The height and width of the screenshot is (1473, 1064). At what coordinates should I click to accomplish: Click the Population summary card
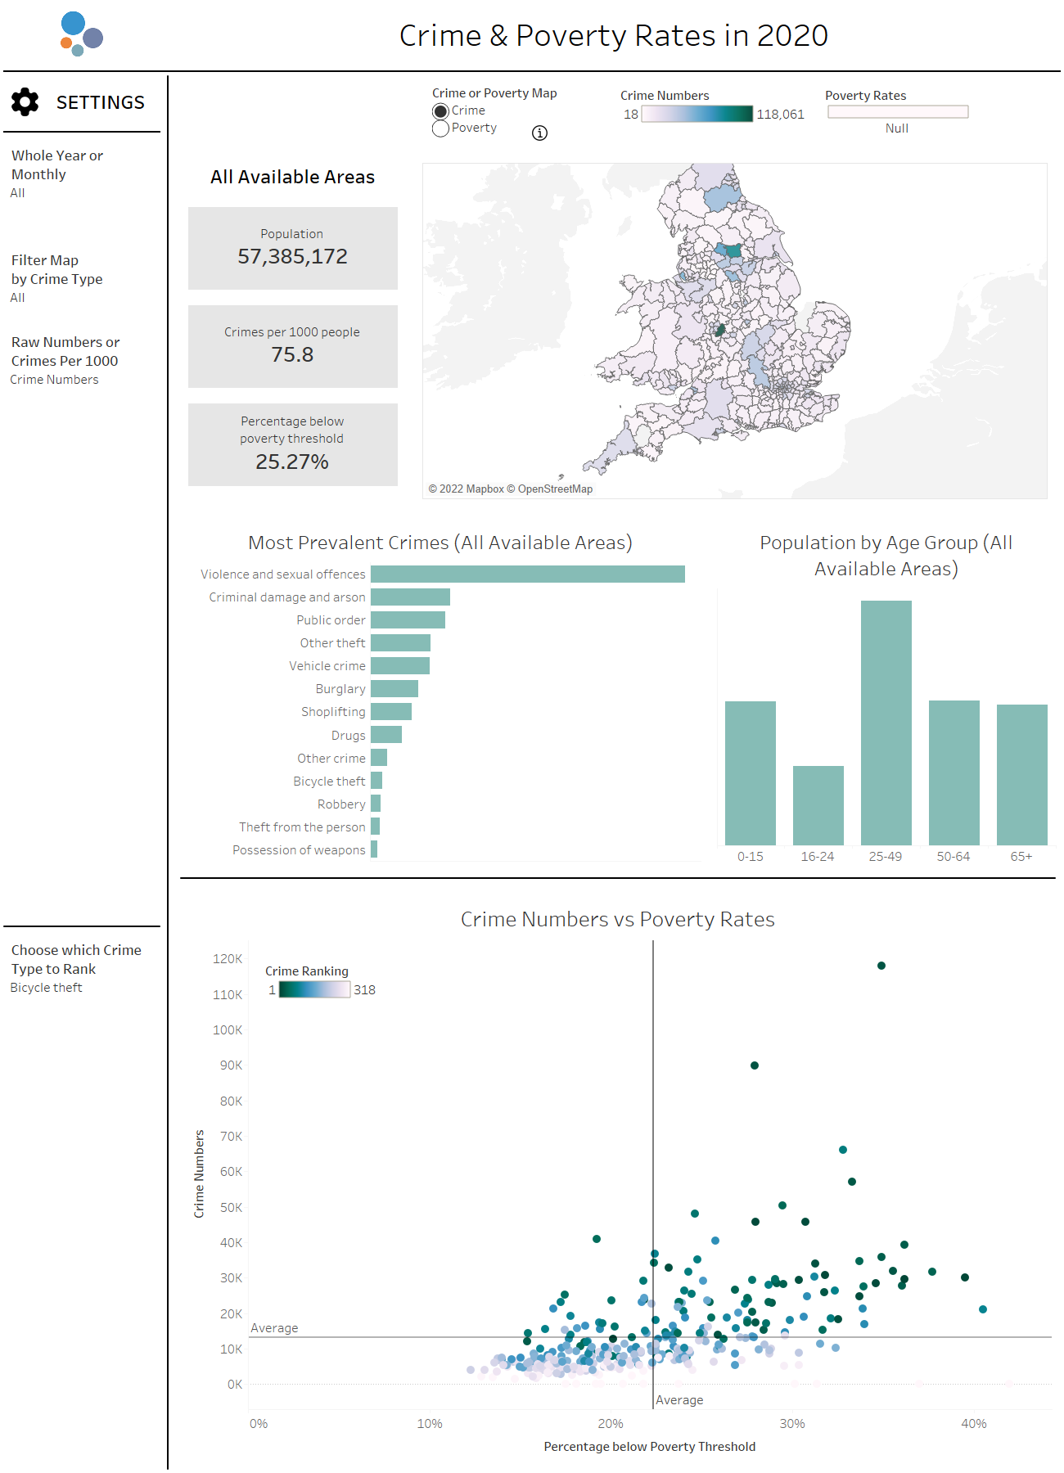point(292,248)
